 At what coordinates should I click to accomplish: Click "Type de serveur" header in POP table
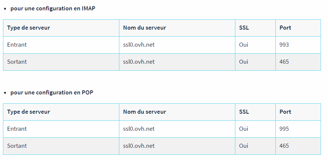point(29,112)
